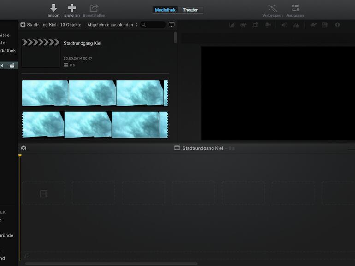Select the speed turtle icon
Image resolution: width=355 pixels, height=266 pixels.
(x=314, y=25)
